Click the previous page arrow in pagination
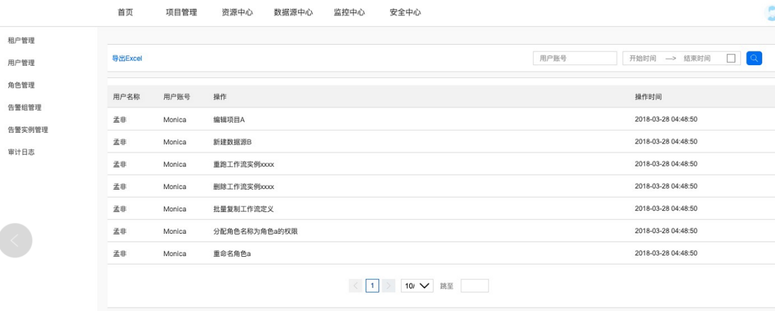The width and height of the screenshot is (775, 311). click(x=355, y=286)
